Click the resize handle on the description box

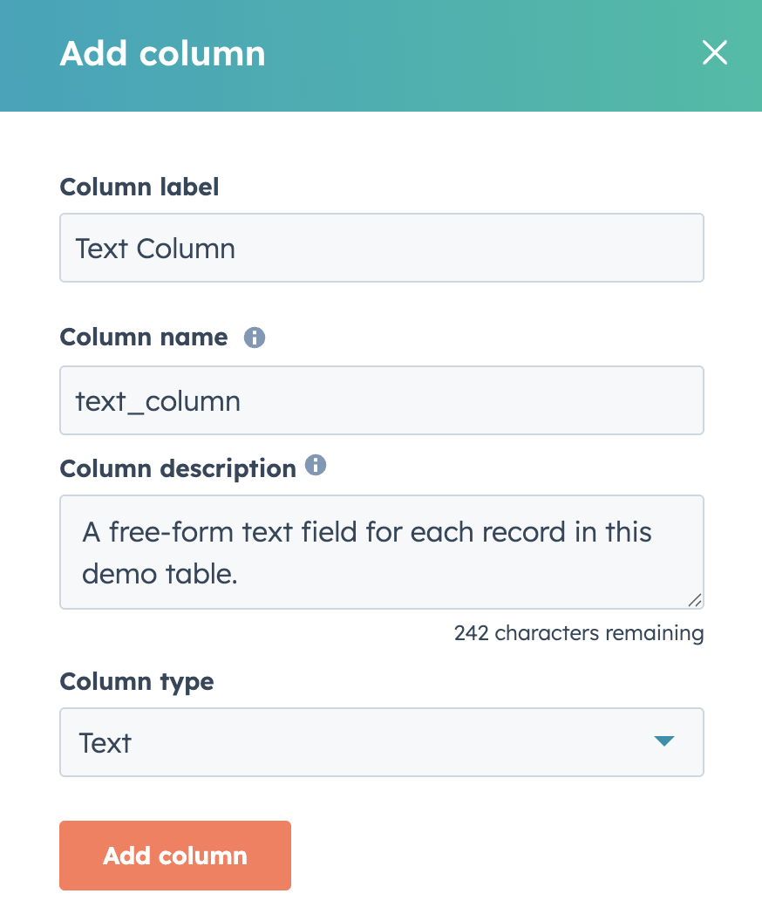[x=695, y=600]
